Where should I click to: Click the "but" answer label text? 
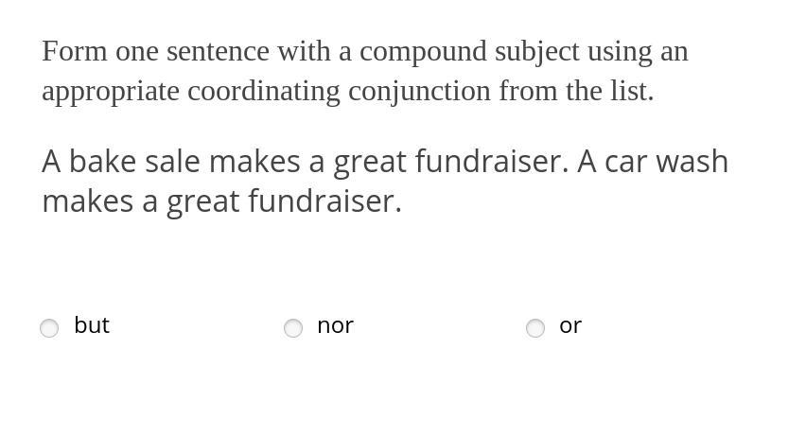(x=92, y=325)
